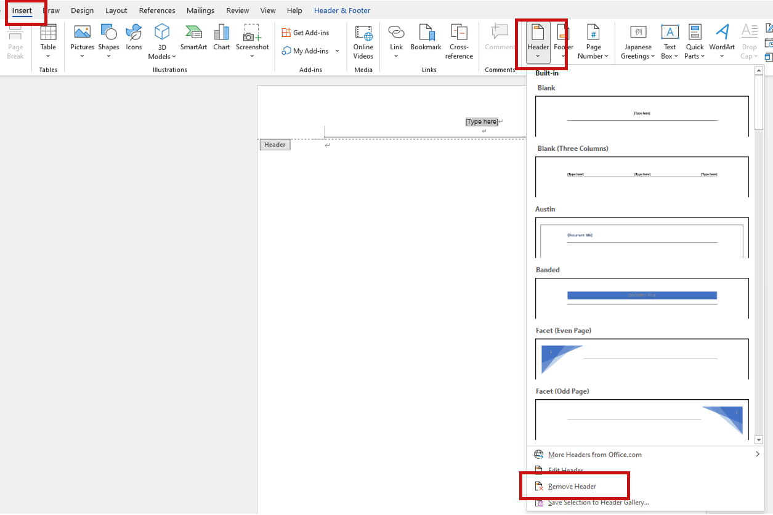Open the Screenshot tool
773x515 pixels.
click(253, 42)
